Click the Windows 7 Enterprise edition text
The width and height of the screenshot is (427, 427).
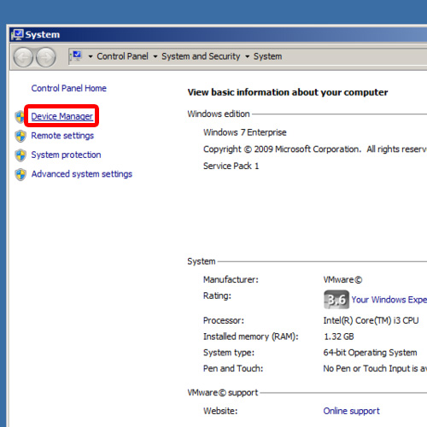coord(245,132)
